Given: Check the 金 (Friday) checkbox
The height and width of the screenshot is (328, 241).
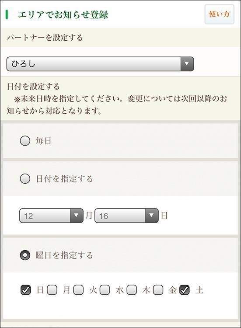Looking at the screenshot, I should coord(158,290).
